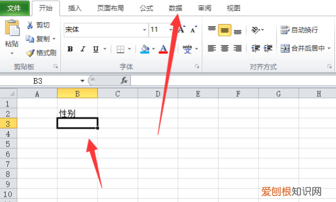Open the font size 11 dropdown
Screen dimensions: 336x202
pyautogui.click(x=171, y=30)
